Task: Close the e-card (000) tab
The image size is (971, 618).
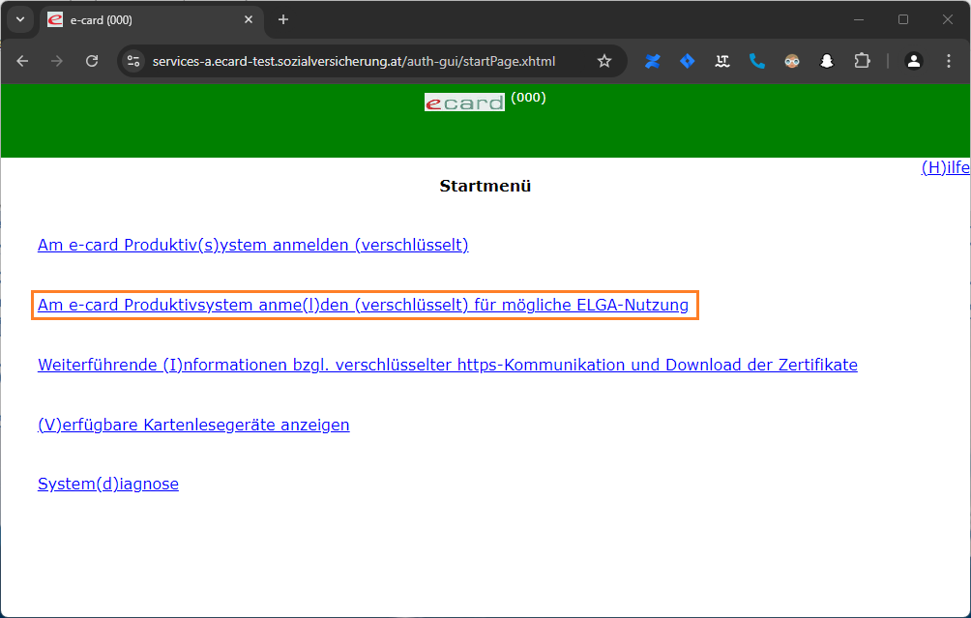Action: [249, 19]
